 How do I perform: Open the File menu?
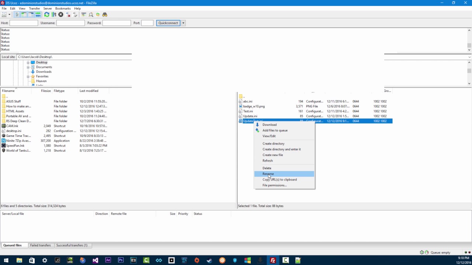[x=4, y=8]
